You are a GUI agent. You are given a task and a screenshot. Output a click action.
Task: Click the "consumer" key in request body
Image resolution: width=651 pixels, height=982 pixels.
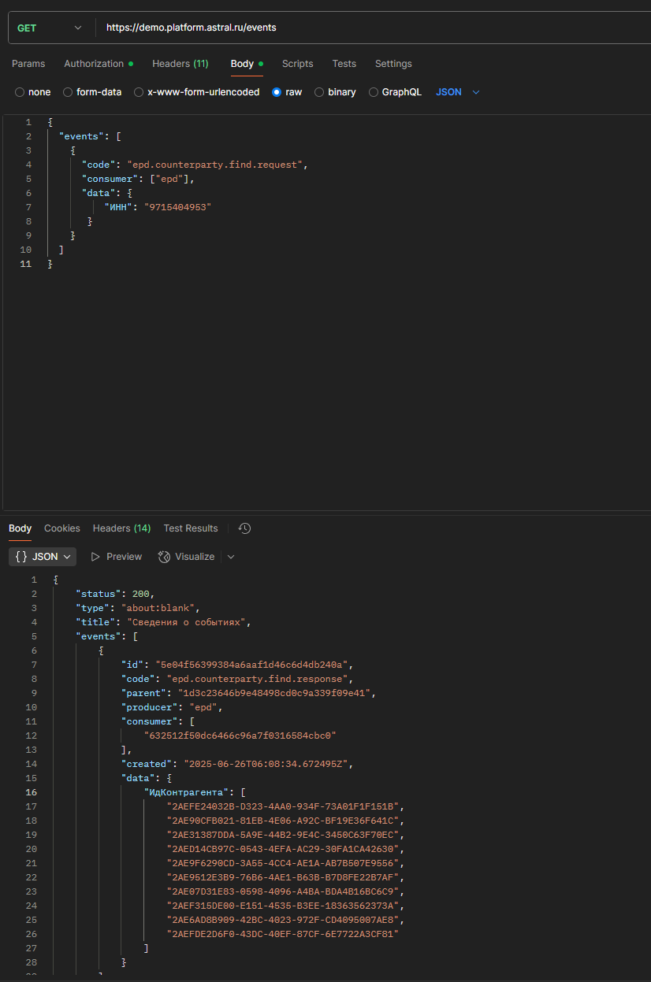pos(110,179)
